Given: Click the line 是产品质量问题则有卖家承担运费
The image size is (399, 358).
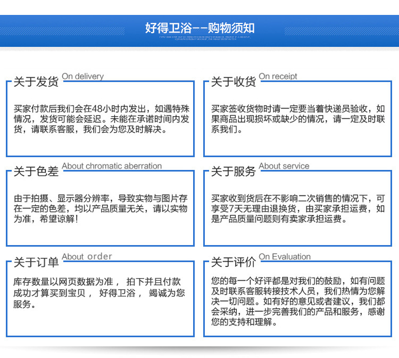Looking at the screenshot, I should pos(279,218).
